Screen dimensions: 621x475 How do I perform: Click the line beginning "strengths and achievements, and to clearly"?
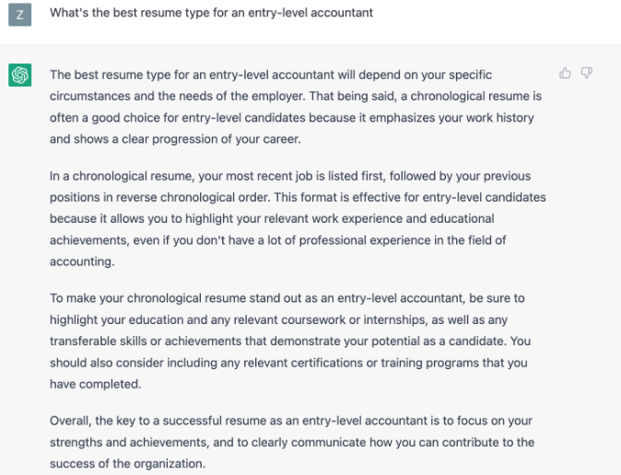292,442
